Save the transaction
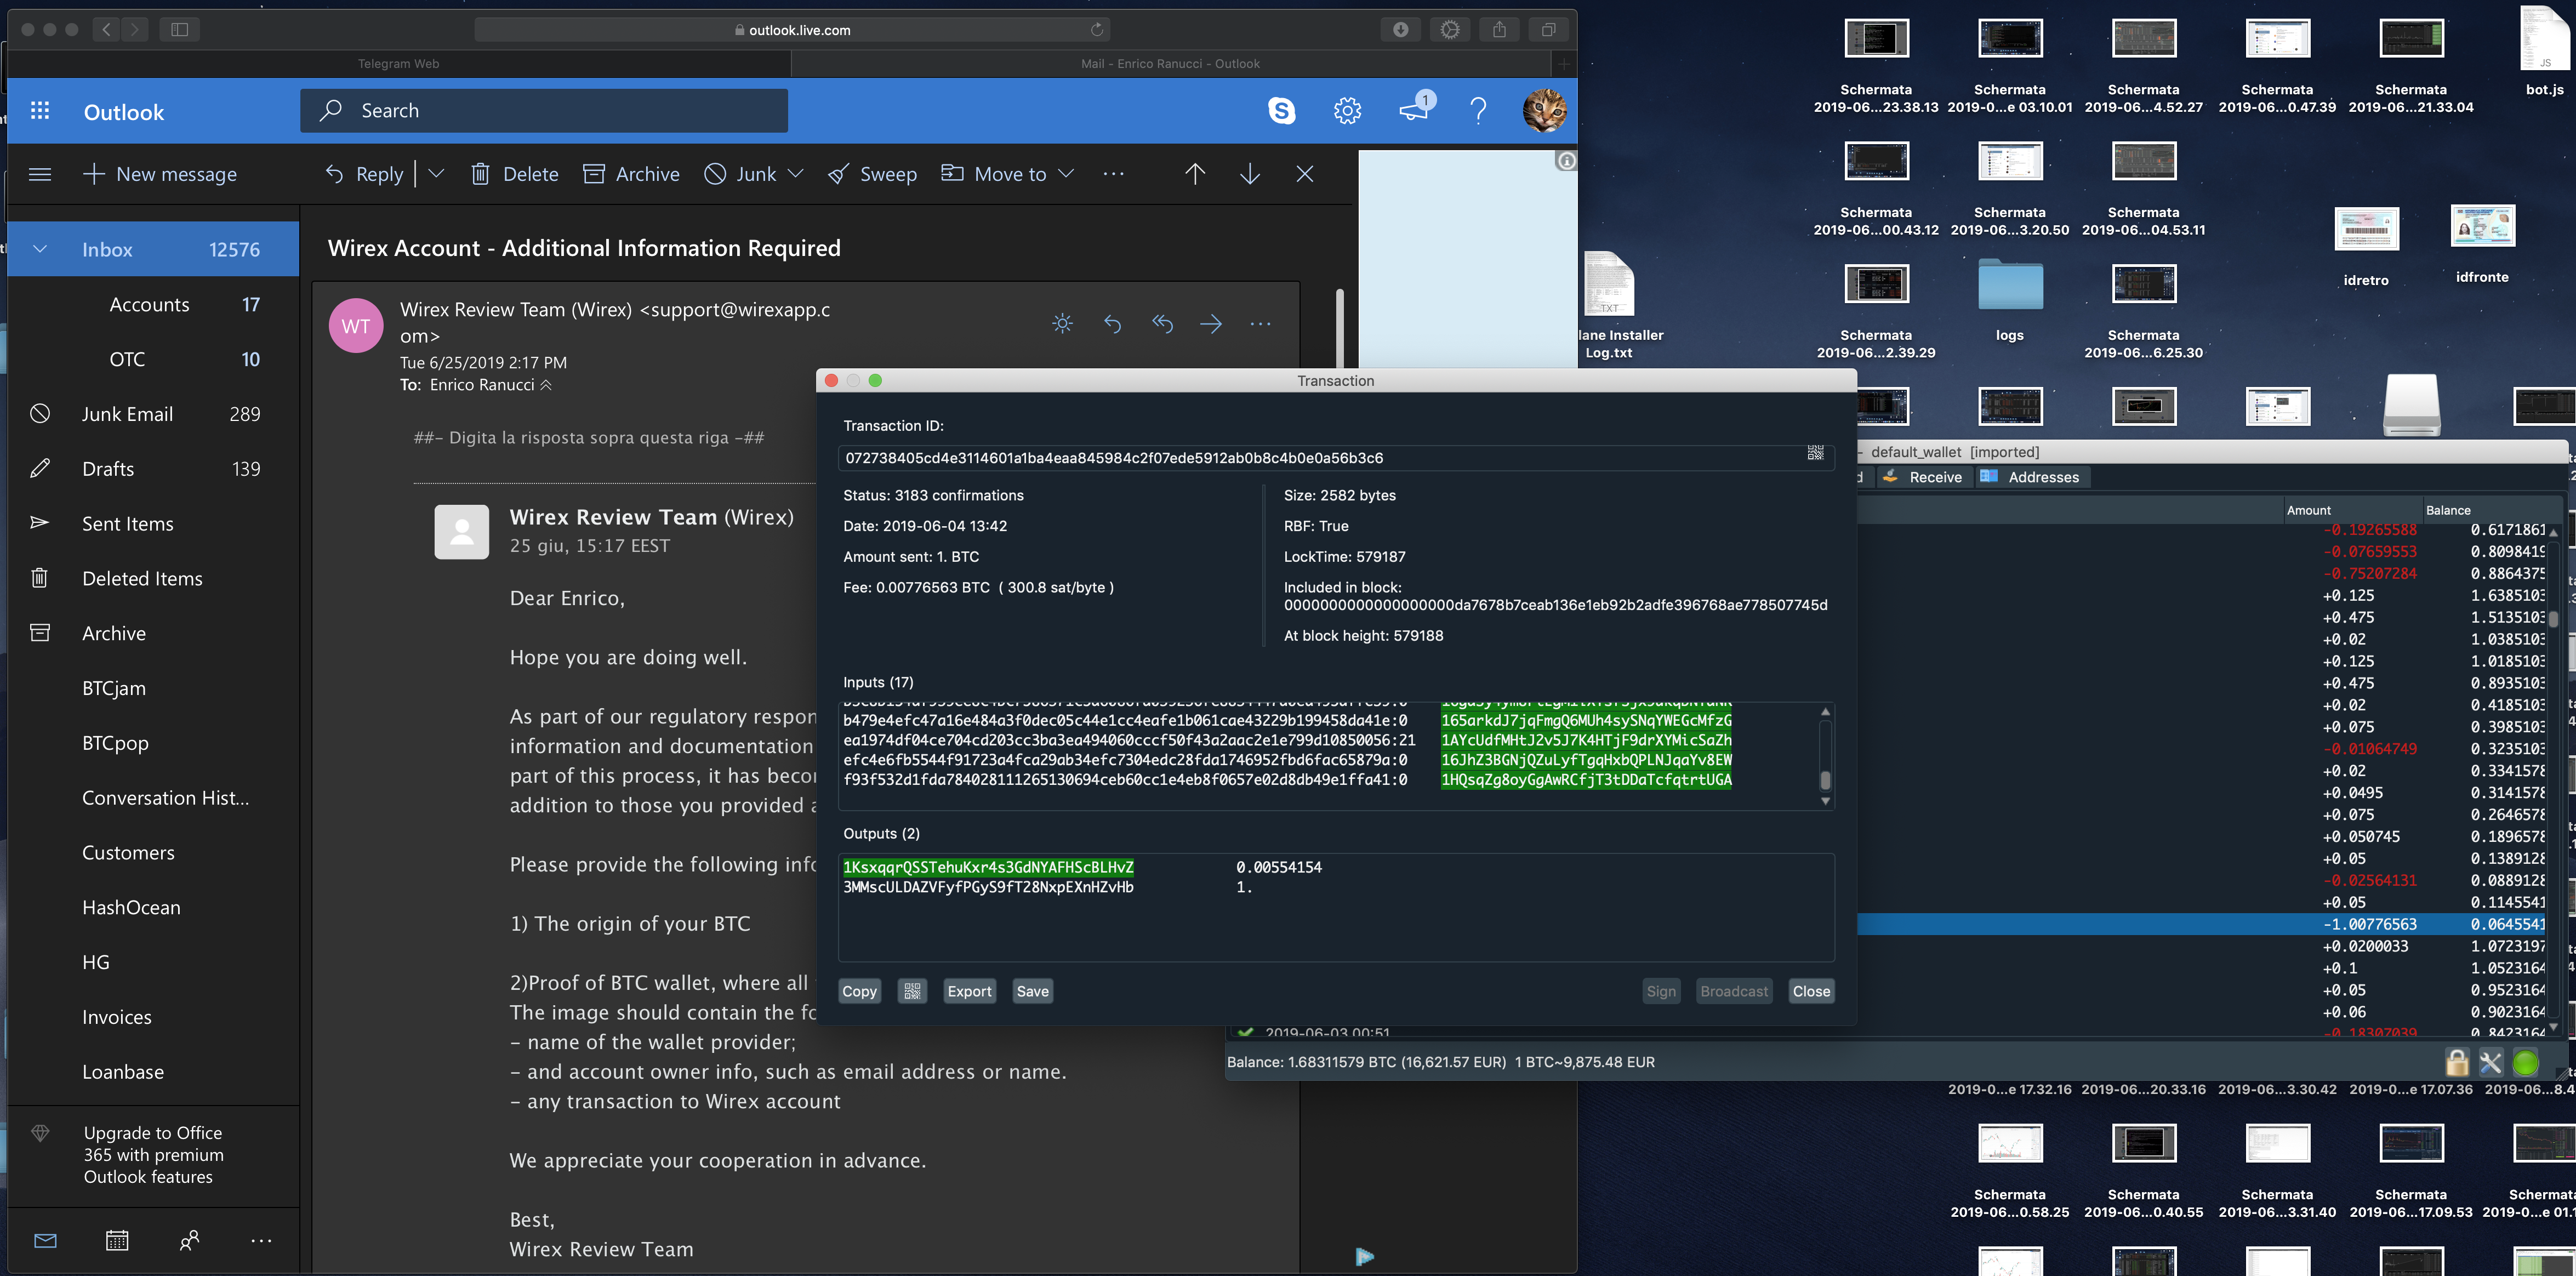This screenshot has height=1276, width=2576. 1032,991
